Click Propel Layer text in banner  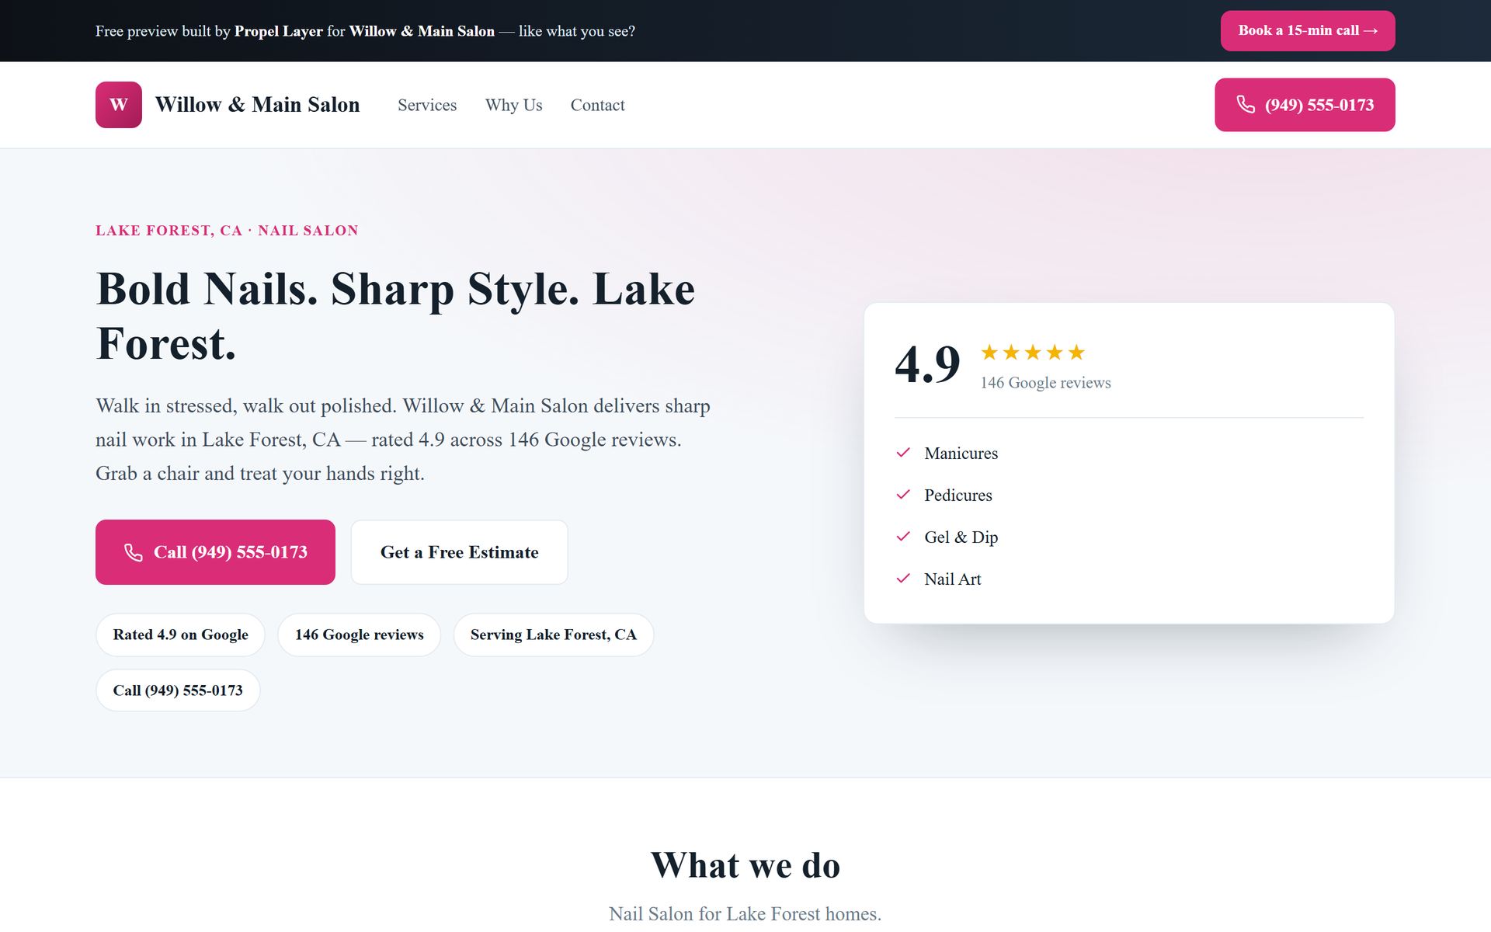(x=279, y=31)
